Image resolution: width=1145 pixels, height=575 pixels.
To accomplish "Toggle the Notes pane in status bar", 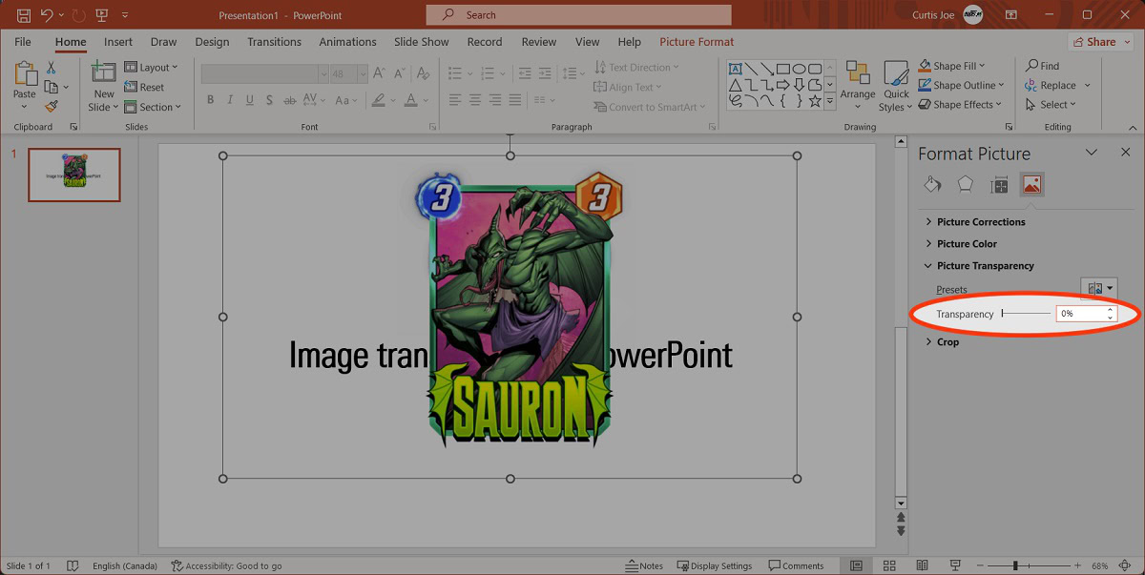I will click(x=645, y=565).
